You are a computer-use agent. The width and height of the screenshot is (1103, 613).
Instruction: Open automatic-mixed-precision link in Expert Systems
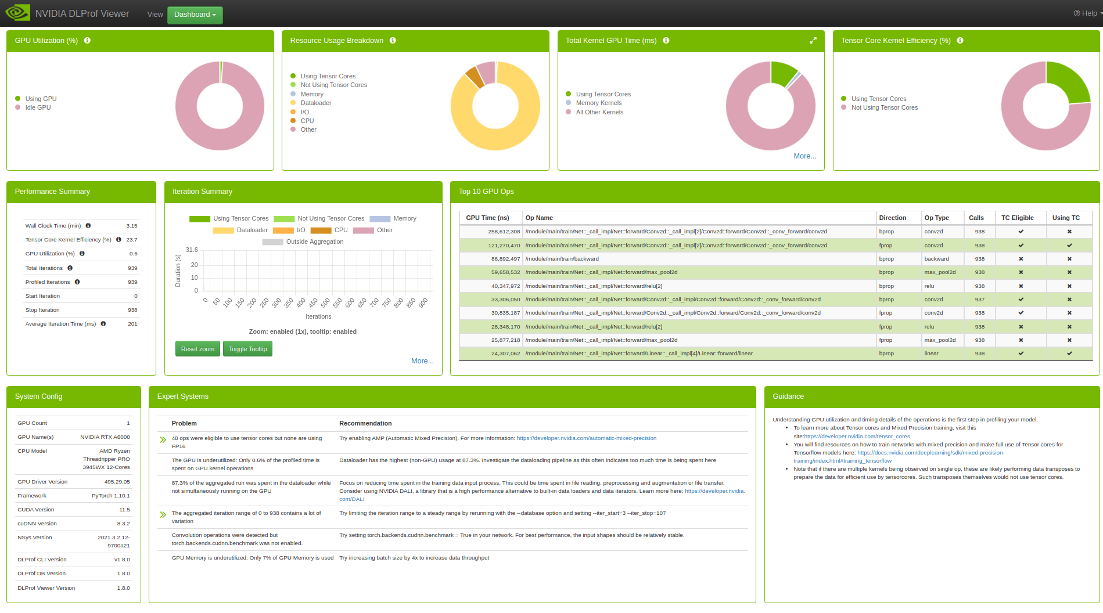coord(586,438)
